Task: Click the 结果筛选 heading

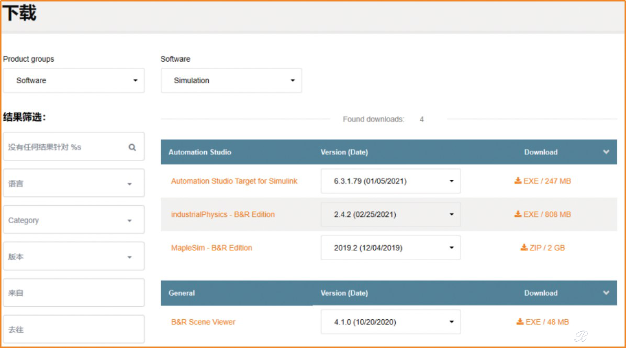Action: (x=25, y=117)
